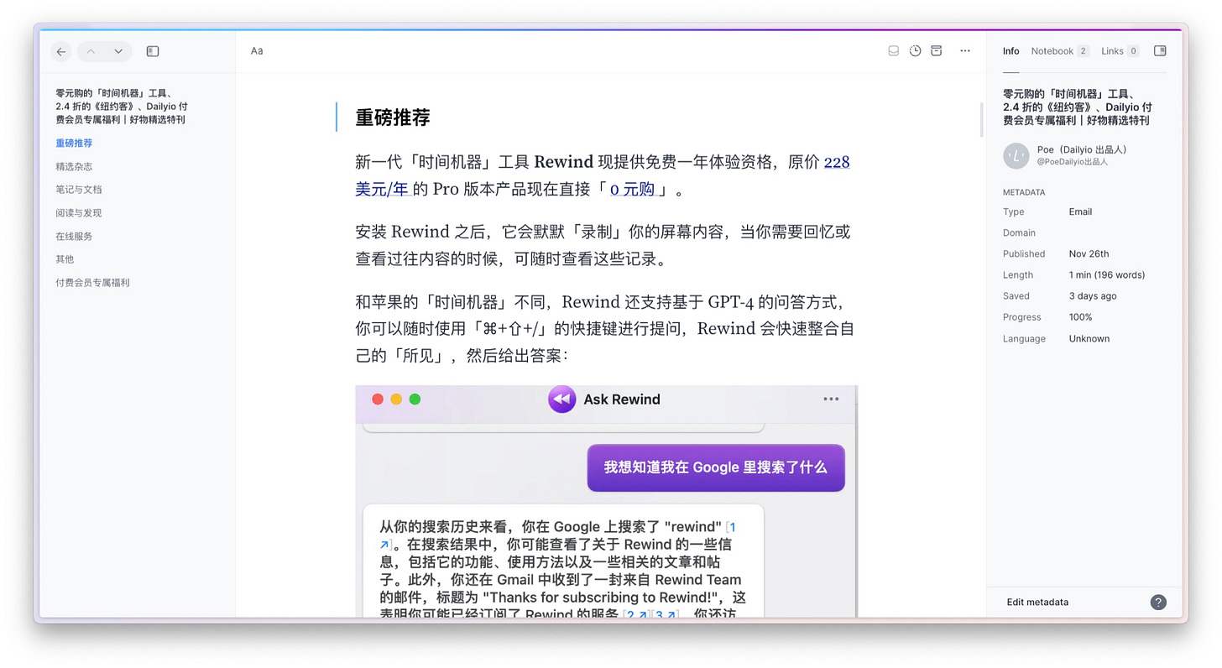This screenshot has height=668, width=1222.
Task: Click the Notebook count badge 2
Action: (x=1083, y=51)
